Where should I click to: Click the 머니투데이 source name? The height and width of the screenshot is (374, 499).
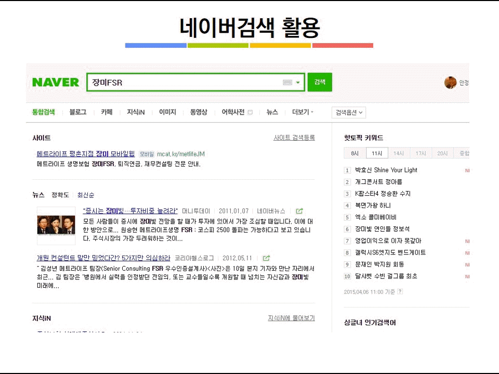[x=196, y=211]
